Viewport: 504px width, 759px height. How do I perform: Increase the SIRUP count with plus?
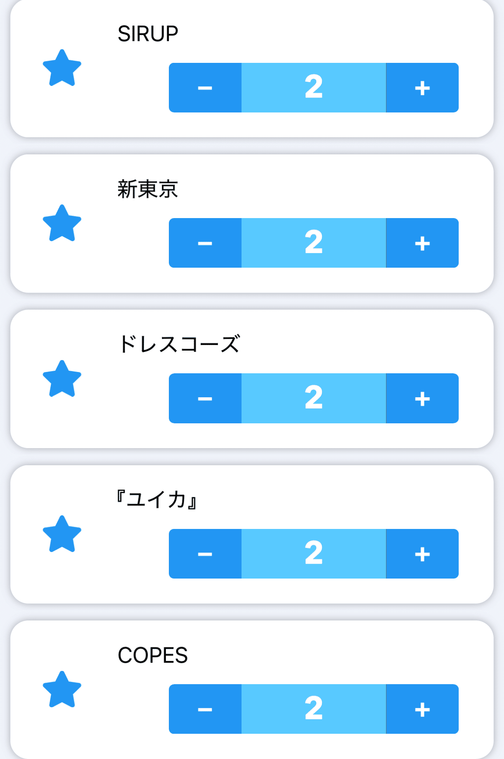[x=422, y=88]
